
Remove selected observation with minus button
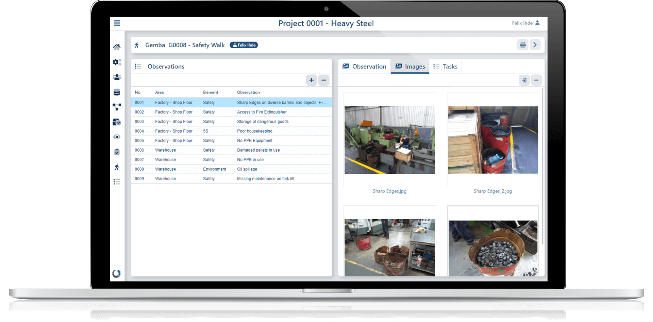(x=324, y=80)
